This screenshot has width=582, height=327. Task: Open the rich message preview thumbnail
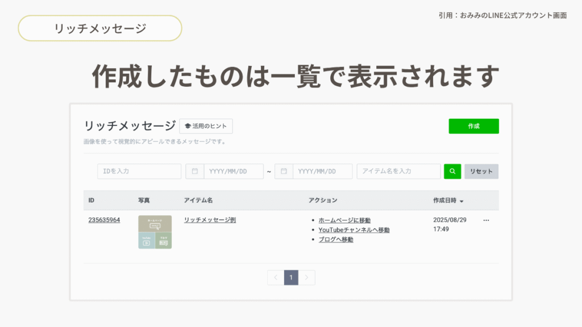(155, 232)
